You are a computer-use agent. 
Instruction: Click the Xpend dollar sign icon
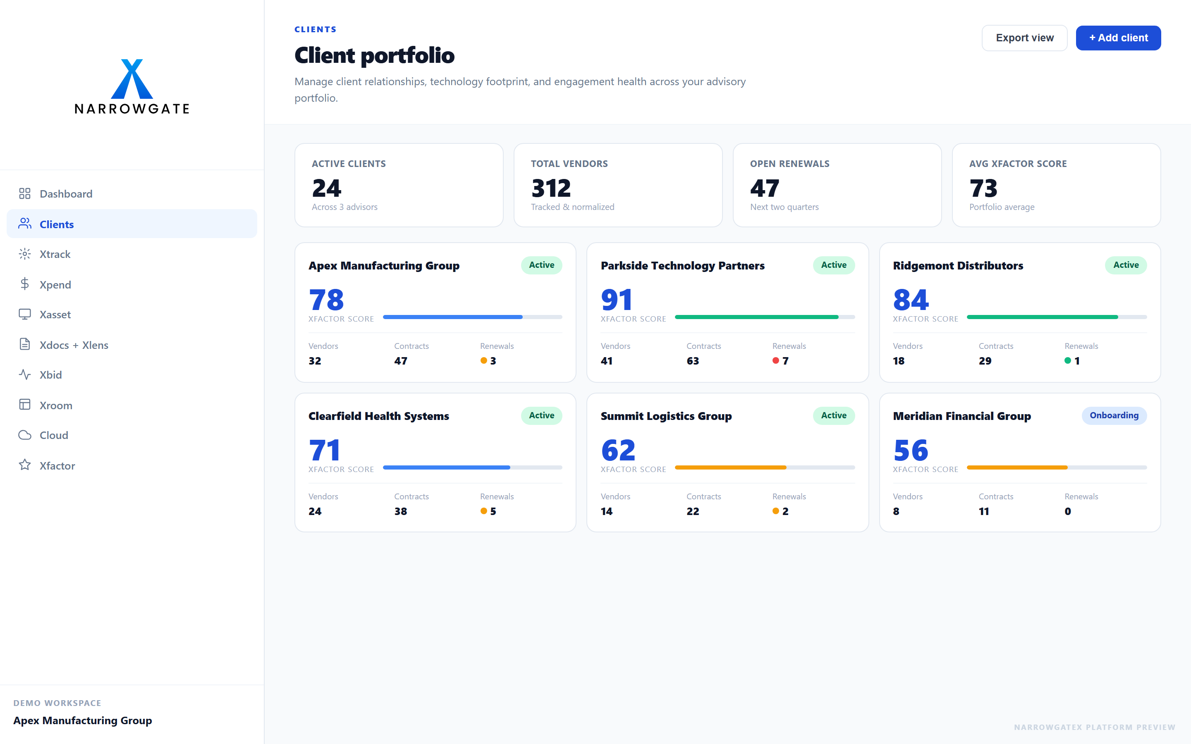tap(25, 284)
